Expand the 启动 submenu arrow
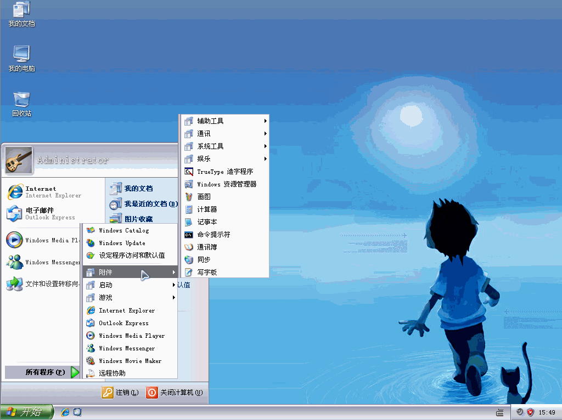Viewport: 562px width, 420px height. point(174,285)
